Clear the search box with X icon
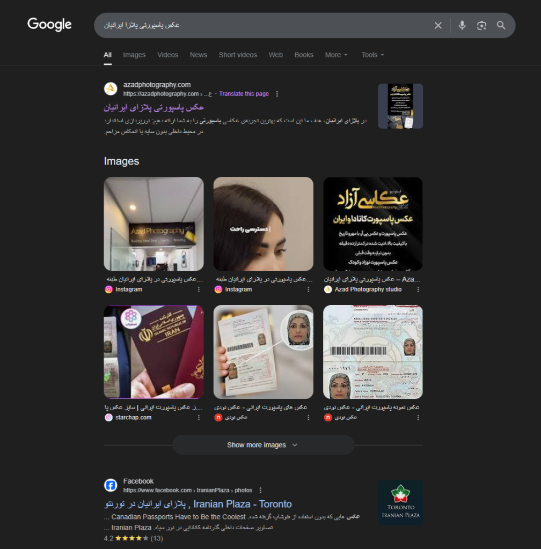 (x=438, y=25)
